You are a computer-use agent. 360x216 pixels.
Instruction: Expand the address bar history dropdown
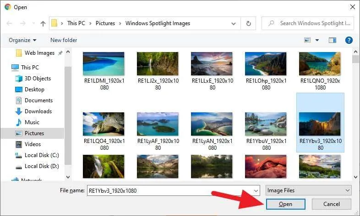click(x=234, y=23)
